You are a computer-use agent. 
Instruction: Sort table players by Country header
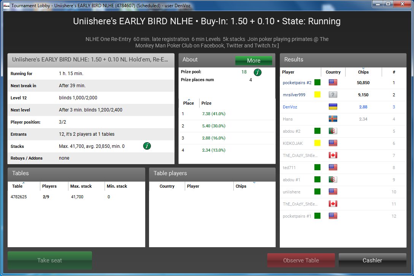[167, 186]
